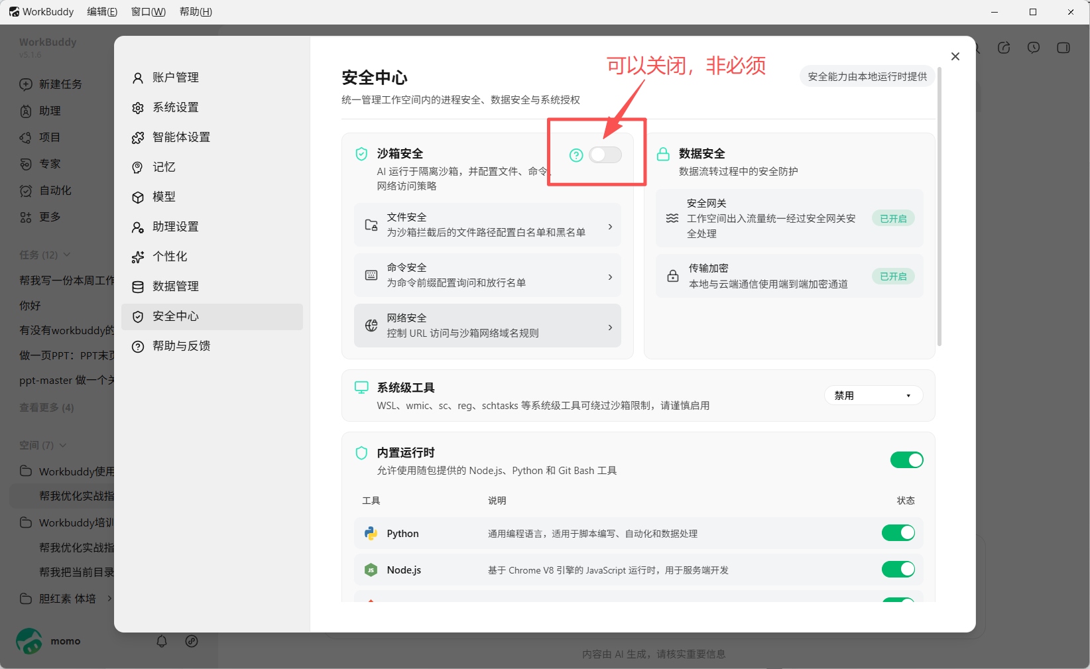Open the 编辑(E) menu
The height and width of the screenshot is (669, 1090).
tap(102, 12)
